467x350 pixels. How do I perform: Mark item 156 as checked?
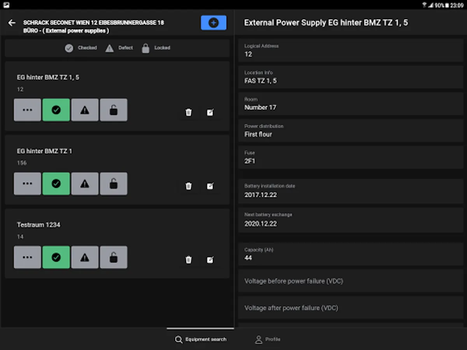(56, 184)
